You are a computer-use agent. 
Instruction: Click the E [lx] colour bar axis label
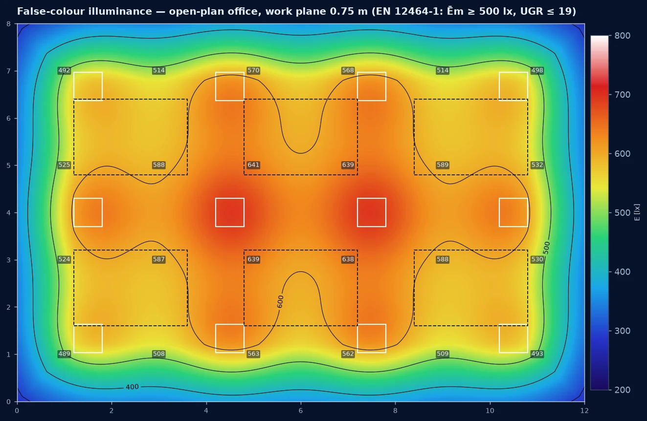pyautogui.click(x=637, y=212)
